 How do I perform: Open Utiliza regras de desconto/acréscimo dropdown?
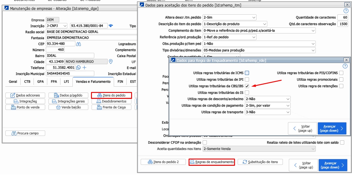point(268,99)
